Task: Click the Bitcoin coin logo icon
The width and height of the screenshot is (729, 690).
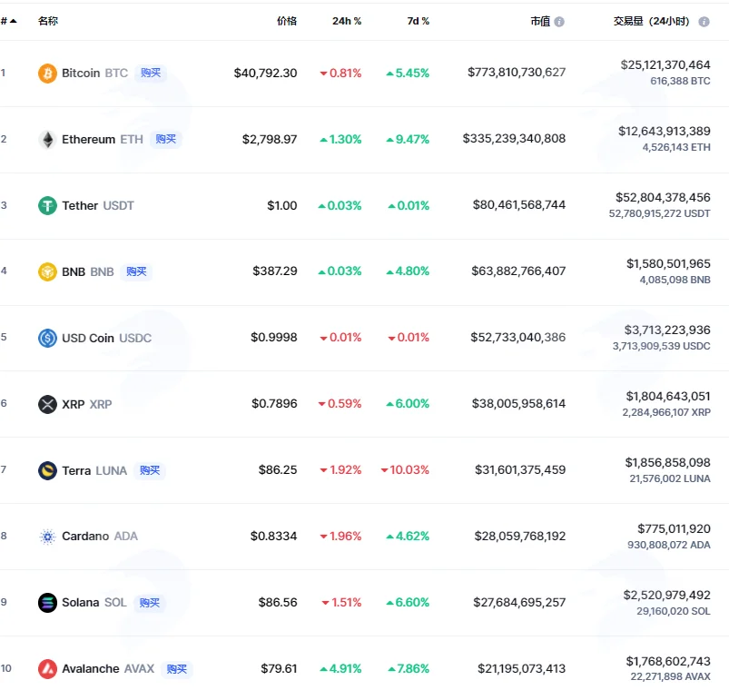Action: tap(47, 74)
